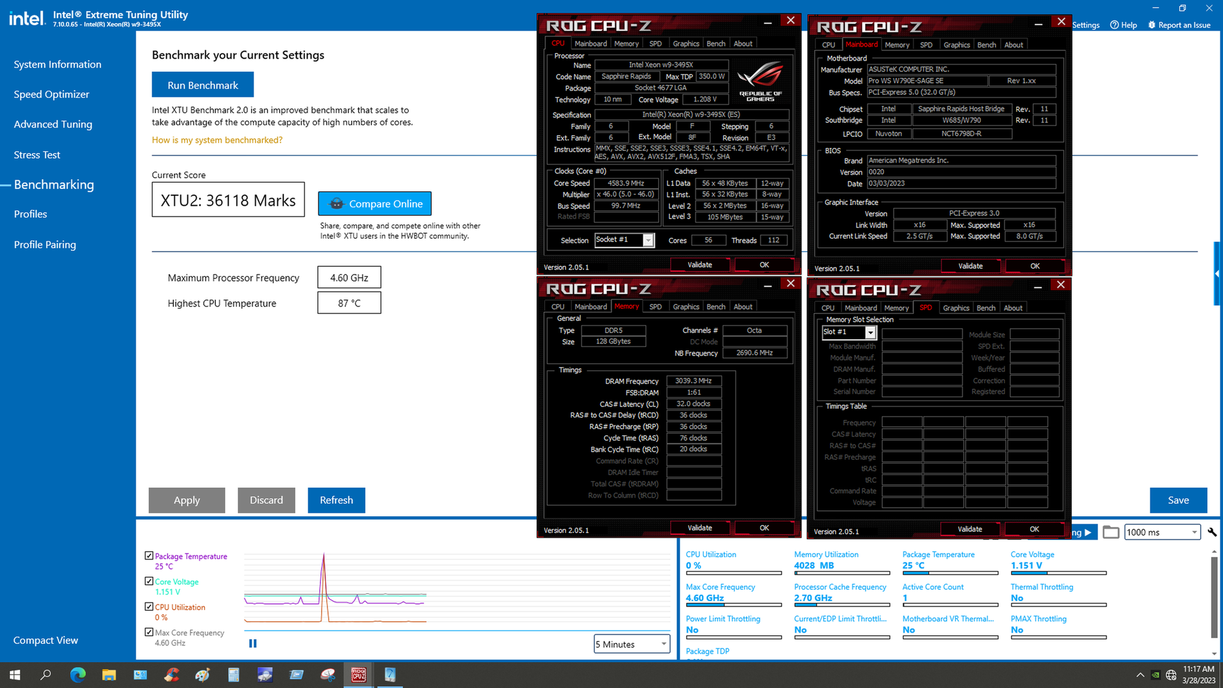1223x688 pixels.
Task: Open 'How is my system benchmarked?' link
Action: pos(217,140)
